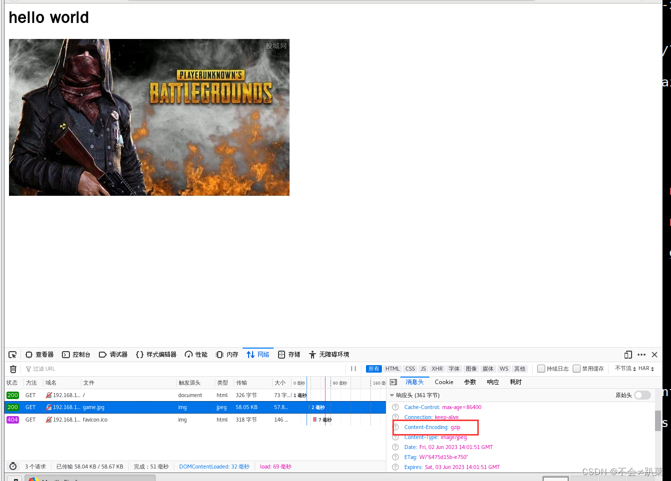The image size is (671, 481).
Task: Open the 样式编辑器 (Style Editor) tool
Action: (x=156, y=355)
